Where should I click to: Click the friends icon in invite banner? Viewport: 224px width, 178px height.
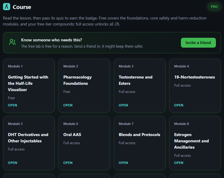pyautogui.click(x=12, y=42)
